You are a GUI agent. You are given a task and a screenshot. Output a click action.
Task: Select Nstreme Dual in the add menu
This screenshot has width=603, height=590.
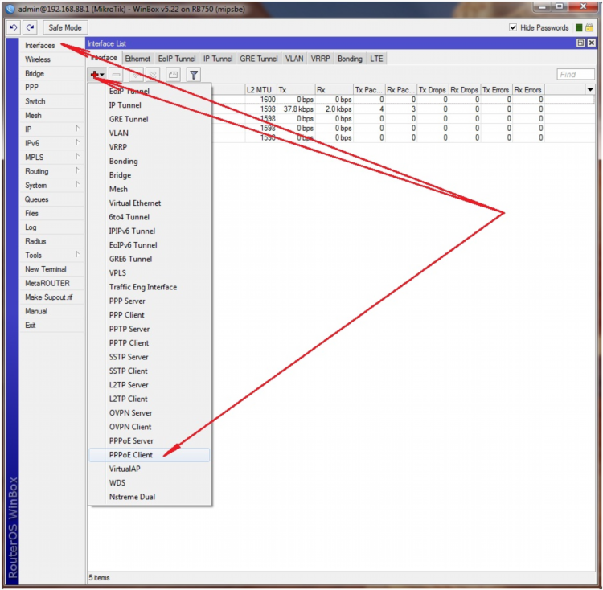150,497
